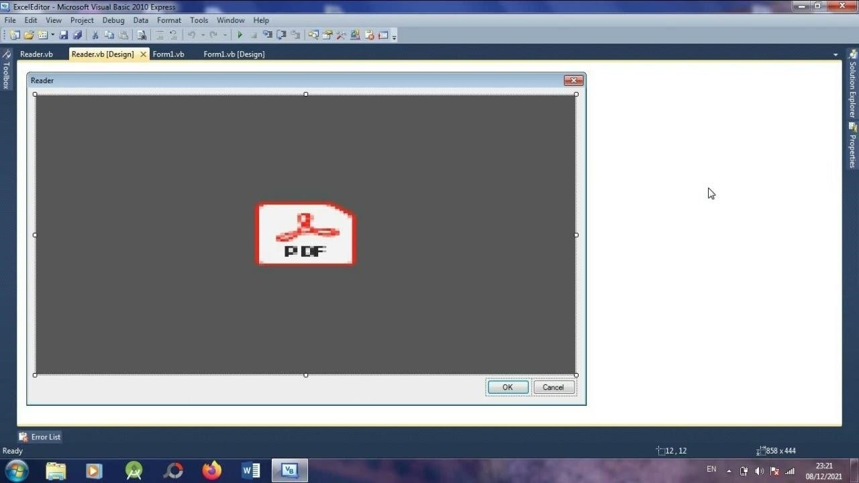Viewport: 859px width, 483px height.
Task: Open the Help menu
Action: click(x=261, y=20)
